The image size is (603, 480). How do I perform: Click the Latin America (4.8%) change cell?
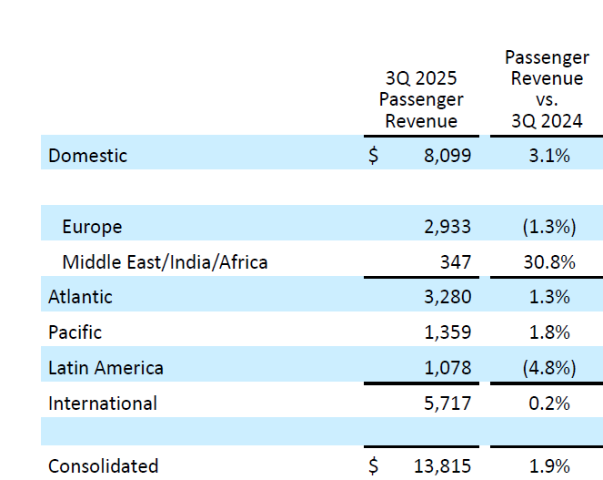tap(549, 368)
